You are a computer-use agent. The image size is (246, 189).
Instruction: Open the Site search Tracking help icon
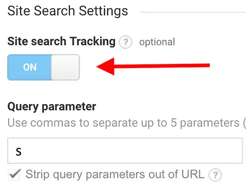(125, 42)
